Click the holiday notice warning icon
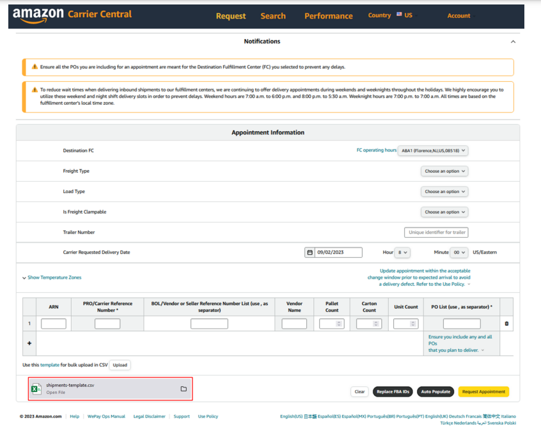Screen dimensions: 541x431 click(35, 90)
